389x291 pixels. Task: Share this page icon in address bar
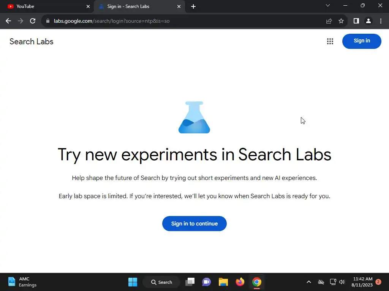329,21
